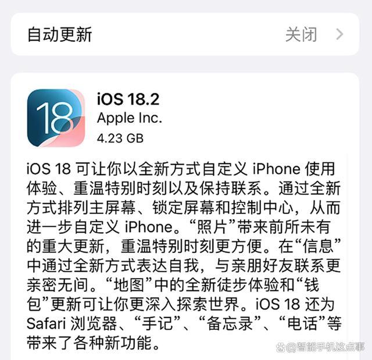Click the 智能手机这点事 watermark text
372x360 pixels.
click(326, 347)
